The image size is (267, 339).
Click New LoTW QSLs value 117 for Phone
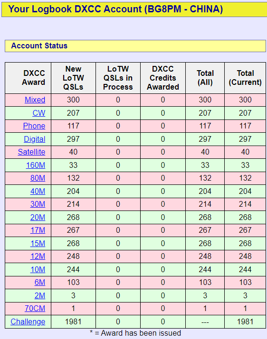(x=73, y=126)
